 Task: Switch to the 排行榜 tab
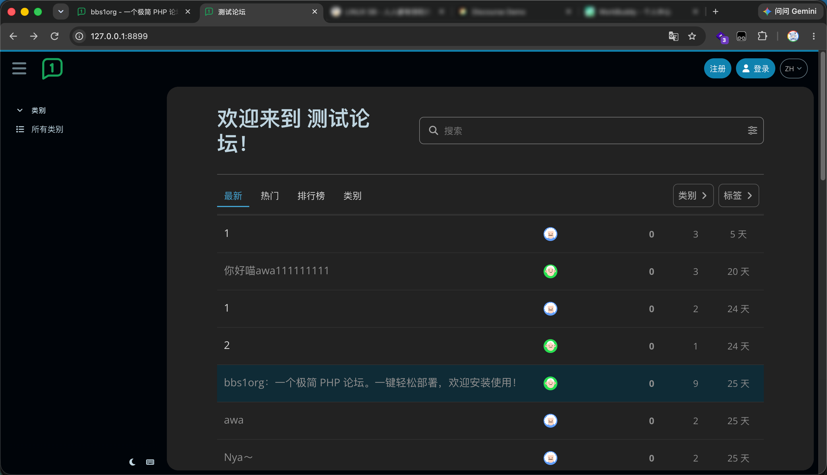(311, 196)
